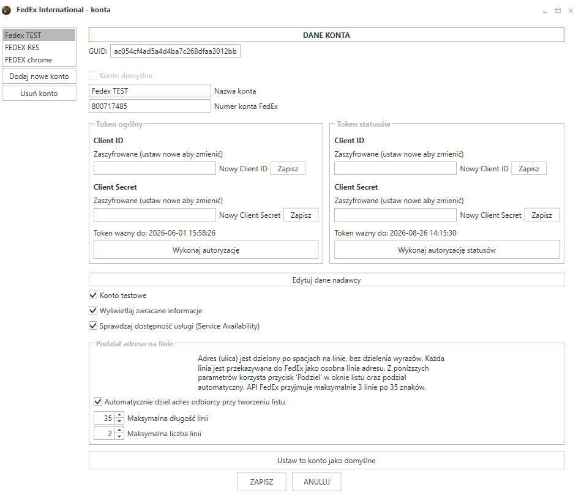Click the token expiry text 2026-08-26 14:15:30
The image size is (584, 498).
[423, 233]
